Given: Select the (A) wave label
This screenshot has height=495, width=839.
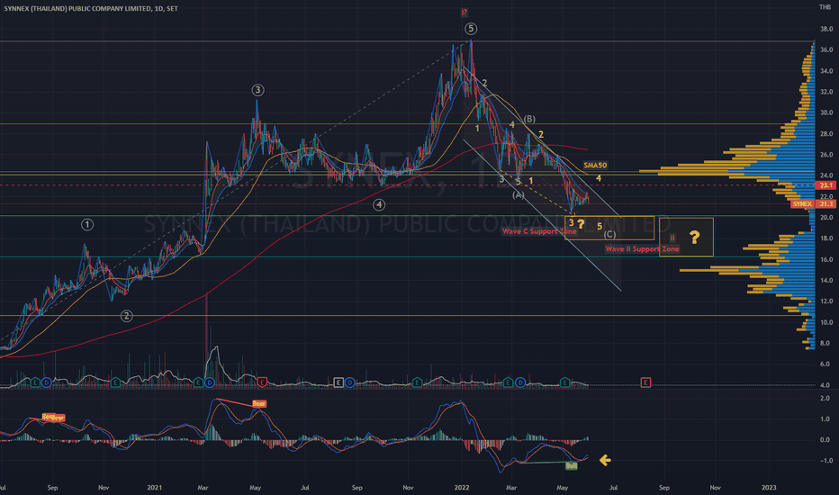Looking at the screenshot, I should [x=519, y=195].
